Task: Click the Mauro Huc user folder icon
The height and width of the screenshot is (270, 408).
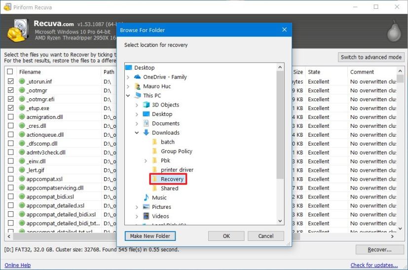Action: [x=137, y=86]
